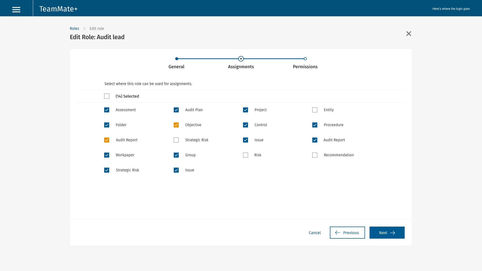Close the Edit Role dialog
Screen dimensions: 482x271
pyautogui.click(x=408, y=34)
